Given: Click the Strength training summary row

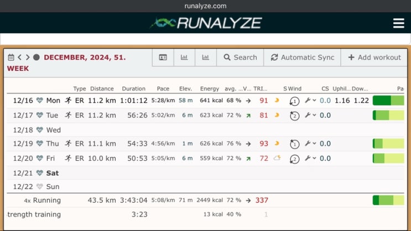Looking at the screenshot, I should [206, 214].
